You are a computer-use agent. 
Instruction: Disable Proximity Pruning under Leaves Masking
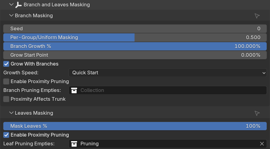6,135
